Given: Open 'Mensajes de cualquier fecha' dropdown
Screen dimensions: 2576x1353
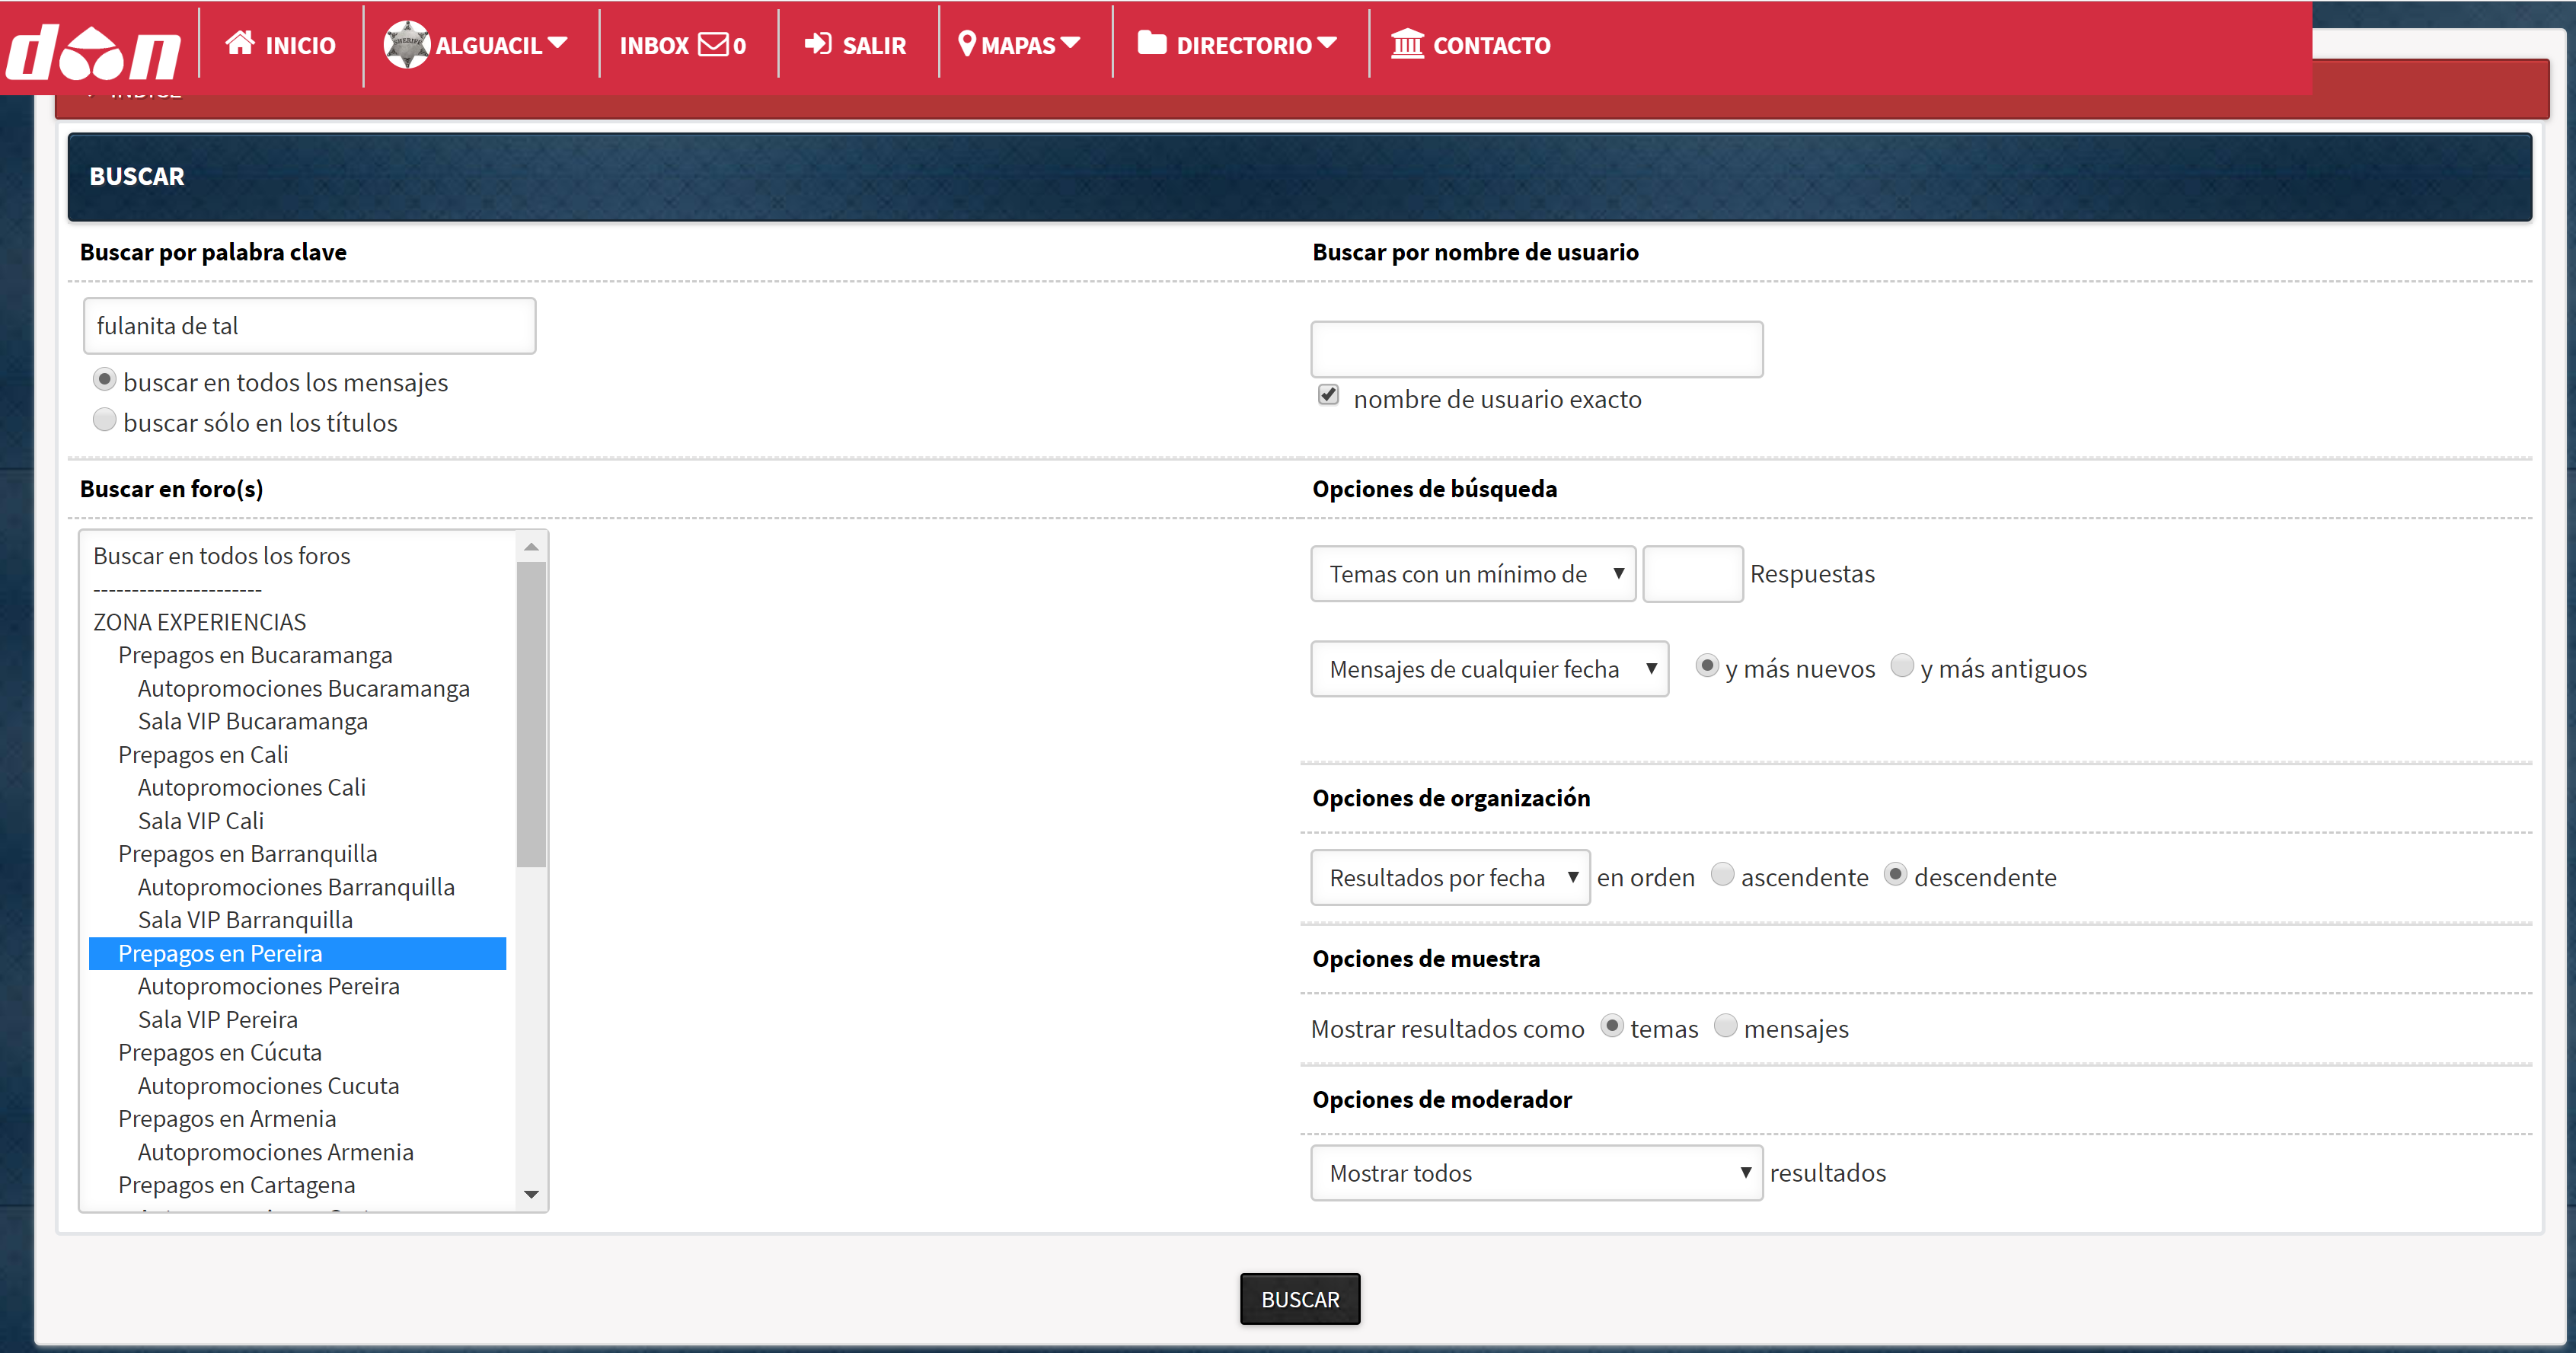Looking at the screenshot, I should tap(1489, 669).
